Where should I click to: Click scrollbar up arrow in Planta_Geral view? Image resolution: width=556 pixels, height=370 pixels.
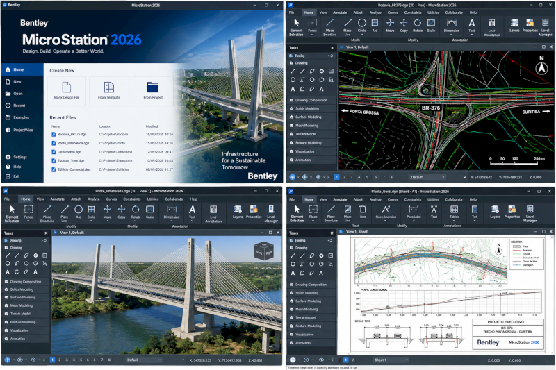click(552, 237)
